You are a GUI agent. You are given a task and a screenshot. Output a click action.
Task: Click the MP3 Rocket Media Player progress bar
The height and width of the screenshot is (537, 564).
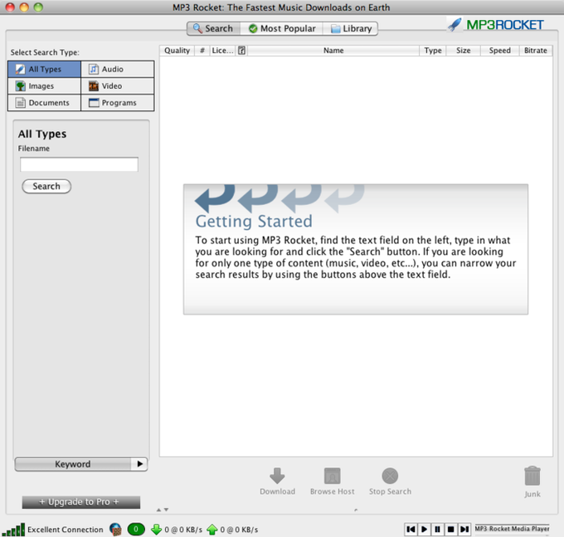[513, 529]
